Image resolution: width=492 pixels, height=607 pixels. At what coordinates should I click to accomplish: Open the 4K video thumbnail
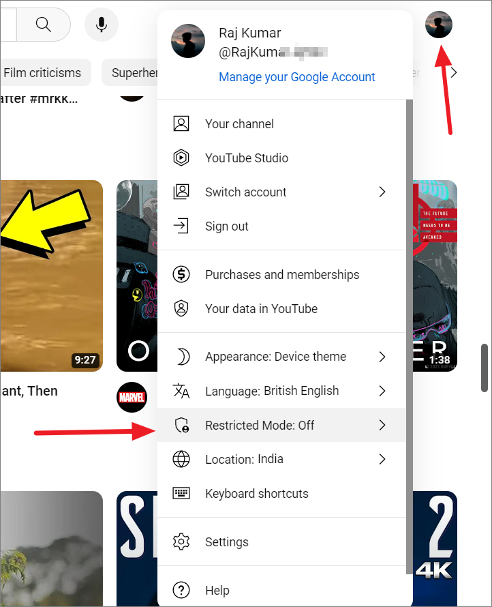coord(435,549)
